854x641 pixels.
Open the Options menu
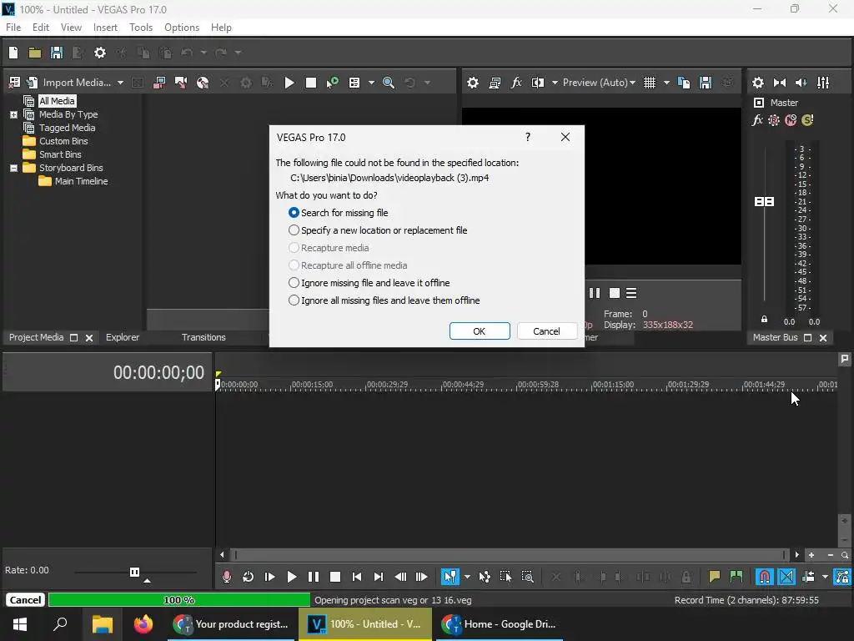pos(182,28)
